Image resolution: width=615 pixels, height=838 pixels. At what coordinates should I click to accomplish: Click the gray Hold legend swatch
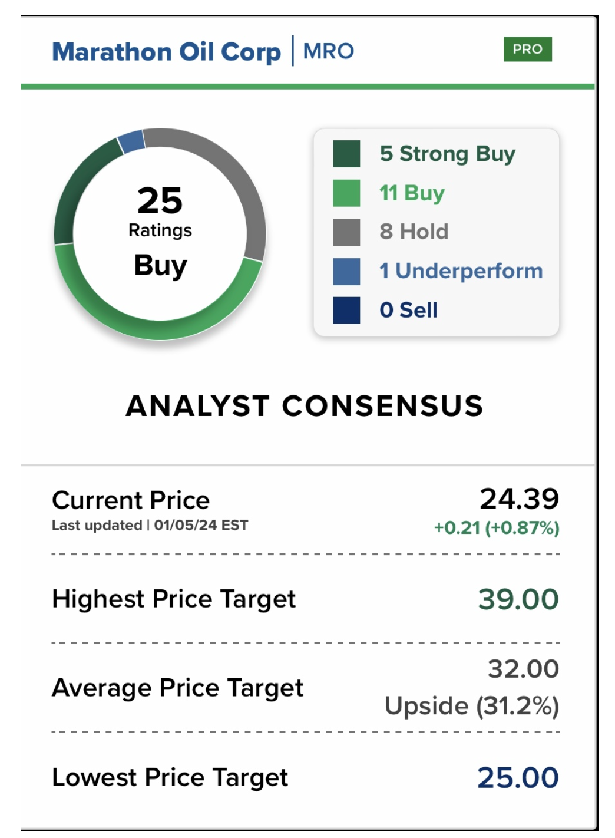[x=346, y=232]
